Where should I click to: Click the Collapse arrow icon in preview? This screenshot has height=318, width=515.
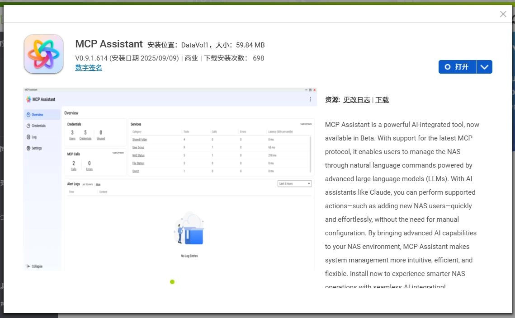tap(28, 267)
